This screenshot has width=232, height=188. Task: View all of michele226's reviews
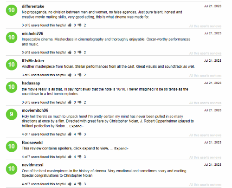pos(205,53)
